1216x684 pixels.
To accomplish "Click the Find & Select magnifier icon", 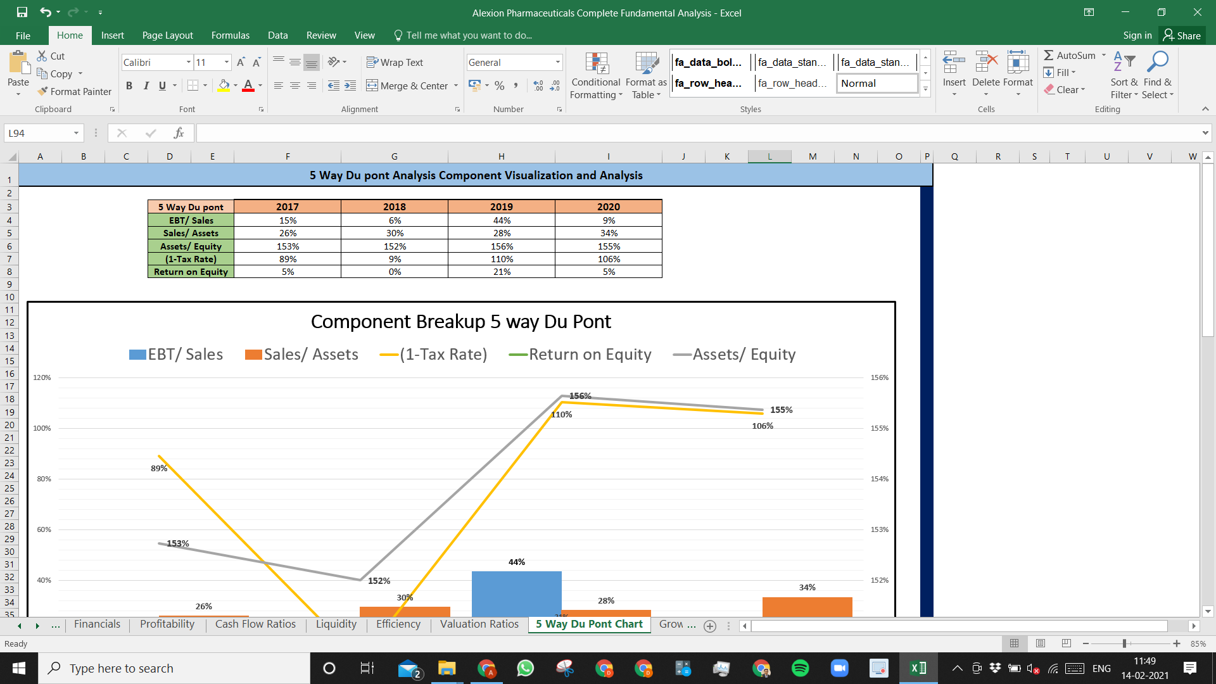I will (1158, 61).
